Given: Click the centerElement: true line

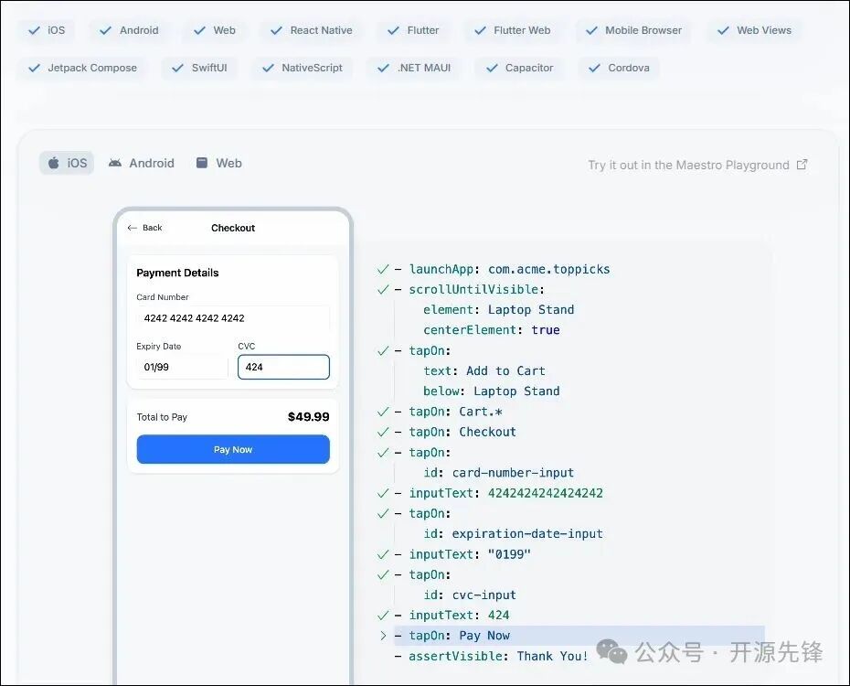Looking at the screenshot, I should tap(492, 329).
